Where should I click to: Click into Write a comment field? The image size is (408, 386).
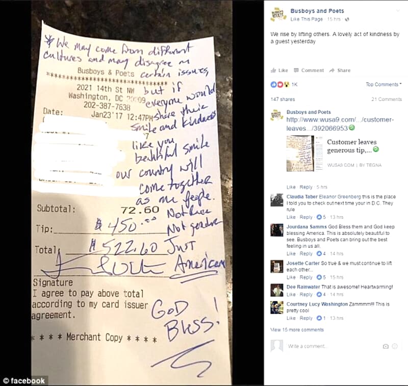[x=333, y=346]
